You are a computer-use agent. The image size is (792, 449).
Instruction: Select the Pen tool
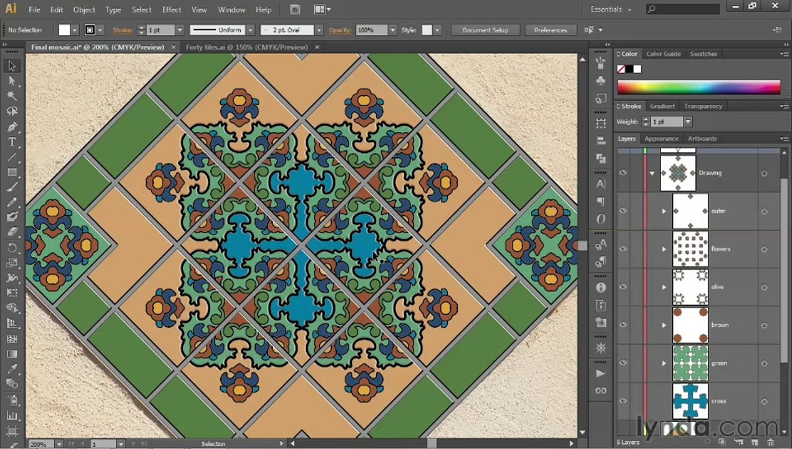(x=12, y=127)
